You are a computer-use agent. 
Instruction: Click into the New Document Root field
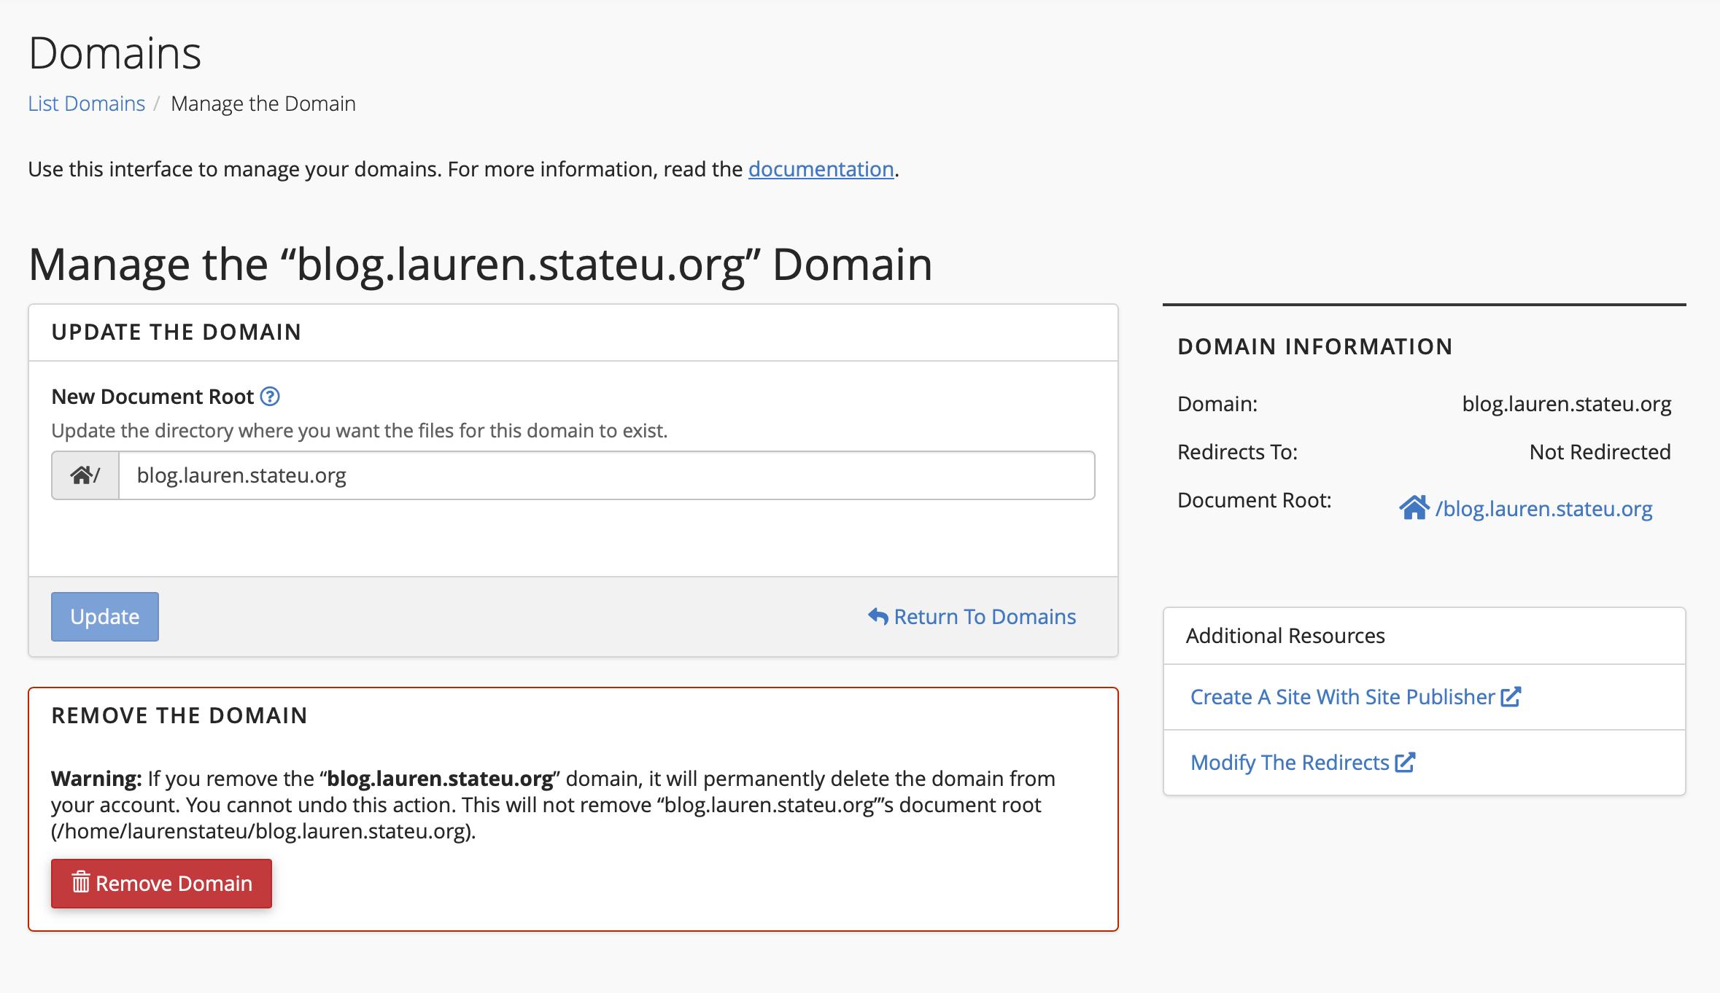pyautogui.click(x=606, y=475)
